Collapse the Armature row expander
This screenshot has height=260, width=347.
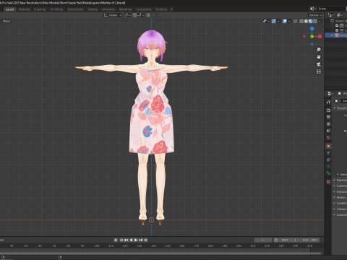pyautogui.click(x=332, y=35)
